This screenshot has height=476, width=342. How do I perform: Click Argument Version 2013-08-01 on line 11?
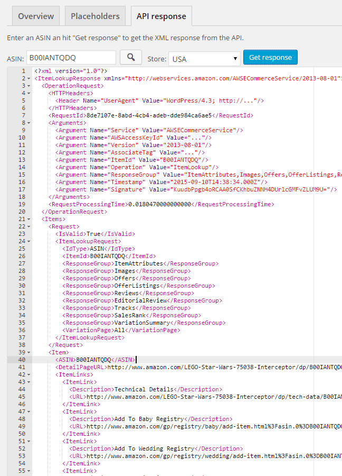tap(134, 145)
